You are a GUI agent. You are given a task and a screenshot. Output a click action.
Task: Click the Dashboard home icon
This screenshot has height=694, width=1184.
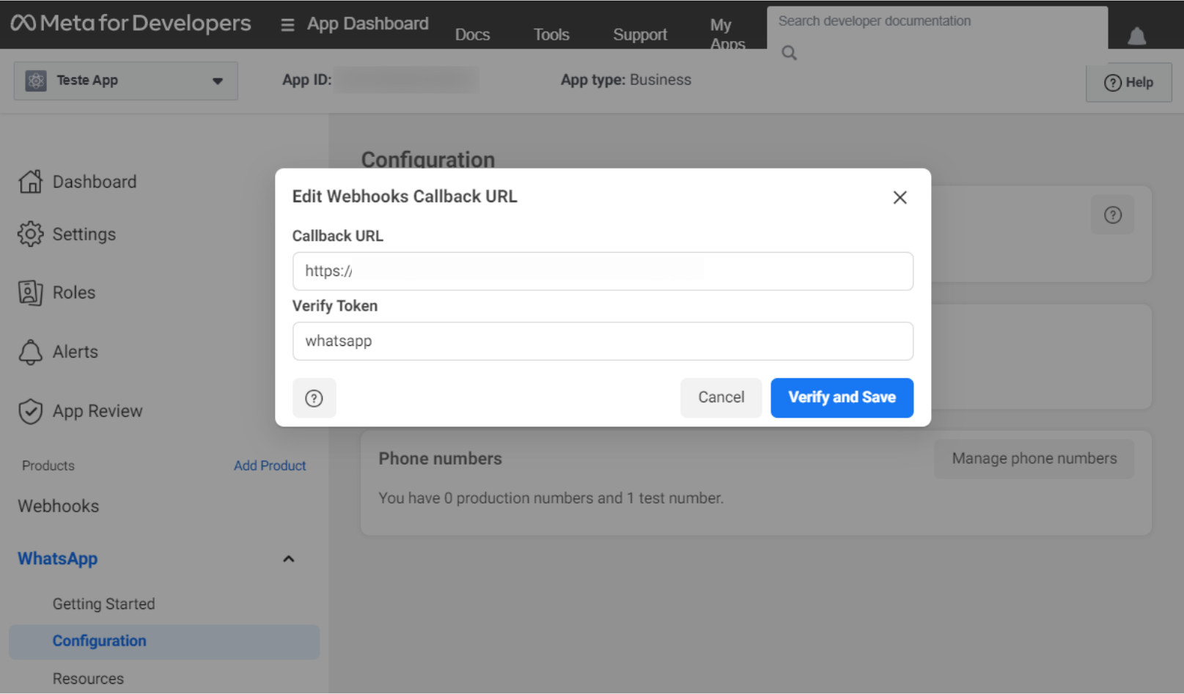pos(30,181)
